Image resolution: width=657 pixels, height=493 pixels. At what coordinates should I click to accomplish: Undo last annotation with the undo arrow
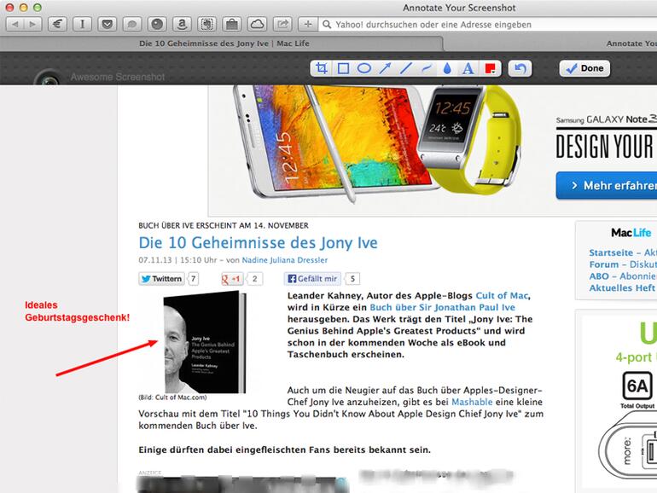pyautogui.click(x=520, y=68)
